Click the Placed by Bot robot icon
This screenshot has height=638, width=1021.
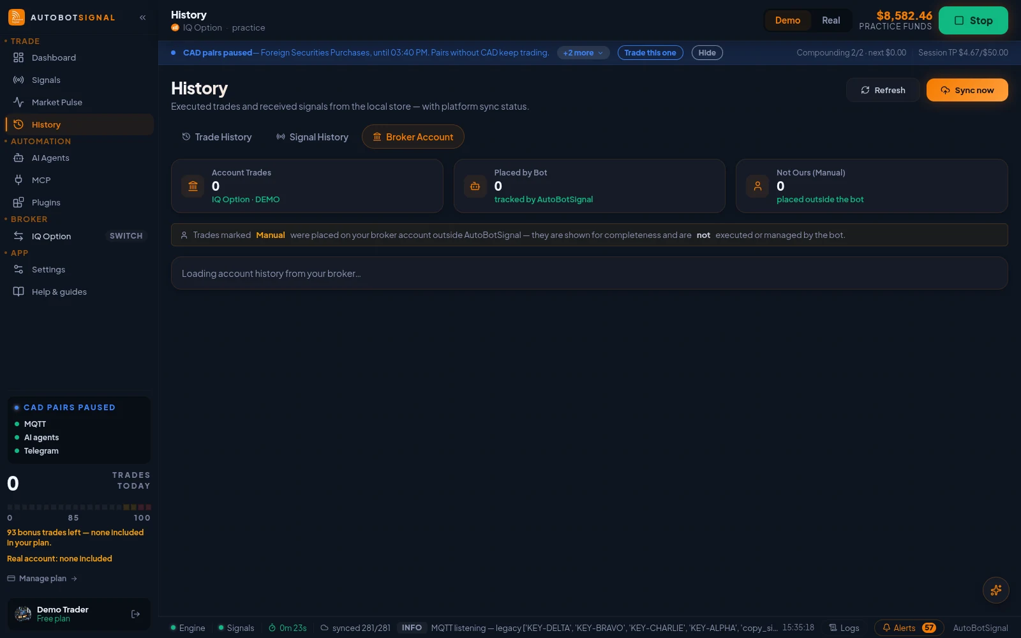[x=475, y=186]
